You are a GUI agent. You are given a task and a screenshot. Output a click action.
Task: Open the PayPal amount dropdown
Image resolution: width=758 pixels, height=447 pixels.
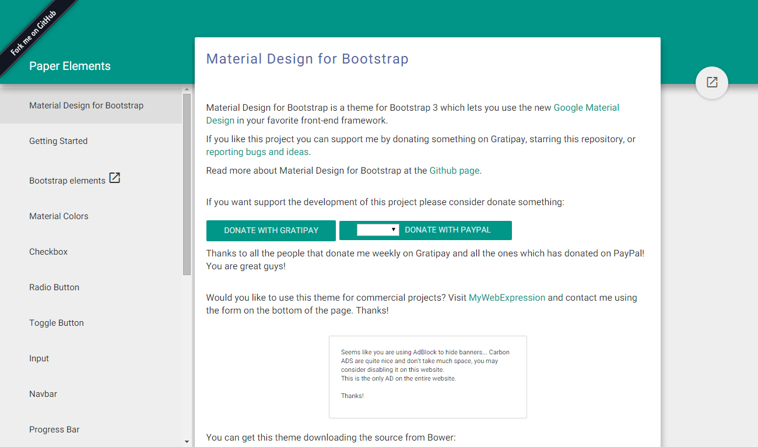coord(378,230)
